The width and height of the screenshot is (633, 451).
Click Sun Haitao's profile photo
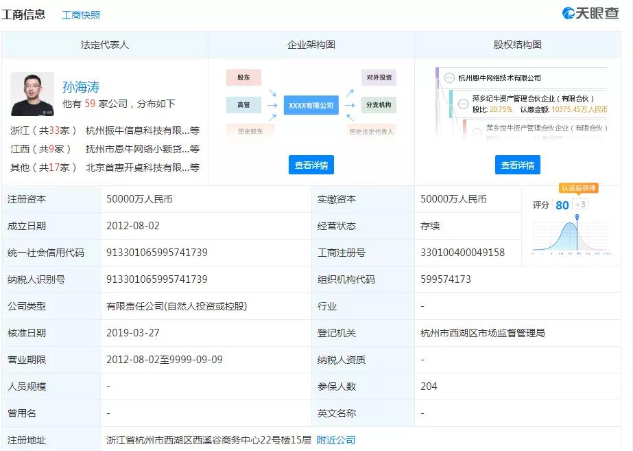[32, 94]
